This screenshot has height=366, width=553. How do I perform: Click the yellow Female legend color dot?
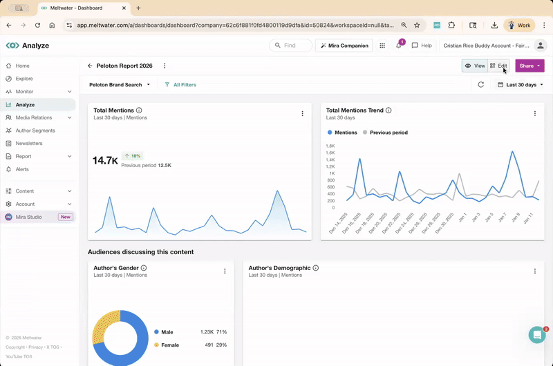[156, 345]
